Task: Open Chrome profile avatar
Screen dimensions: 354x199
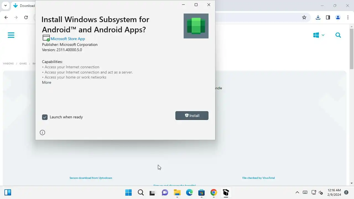Action: coord(338,17)
